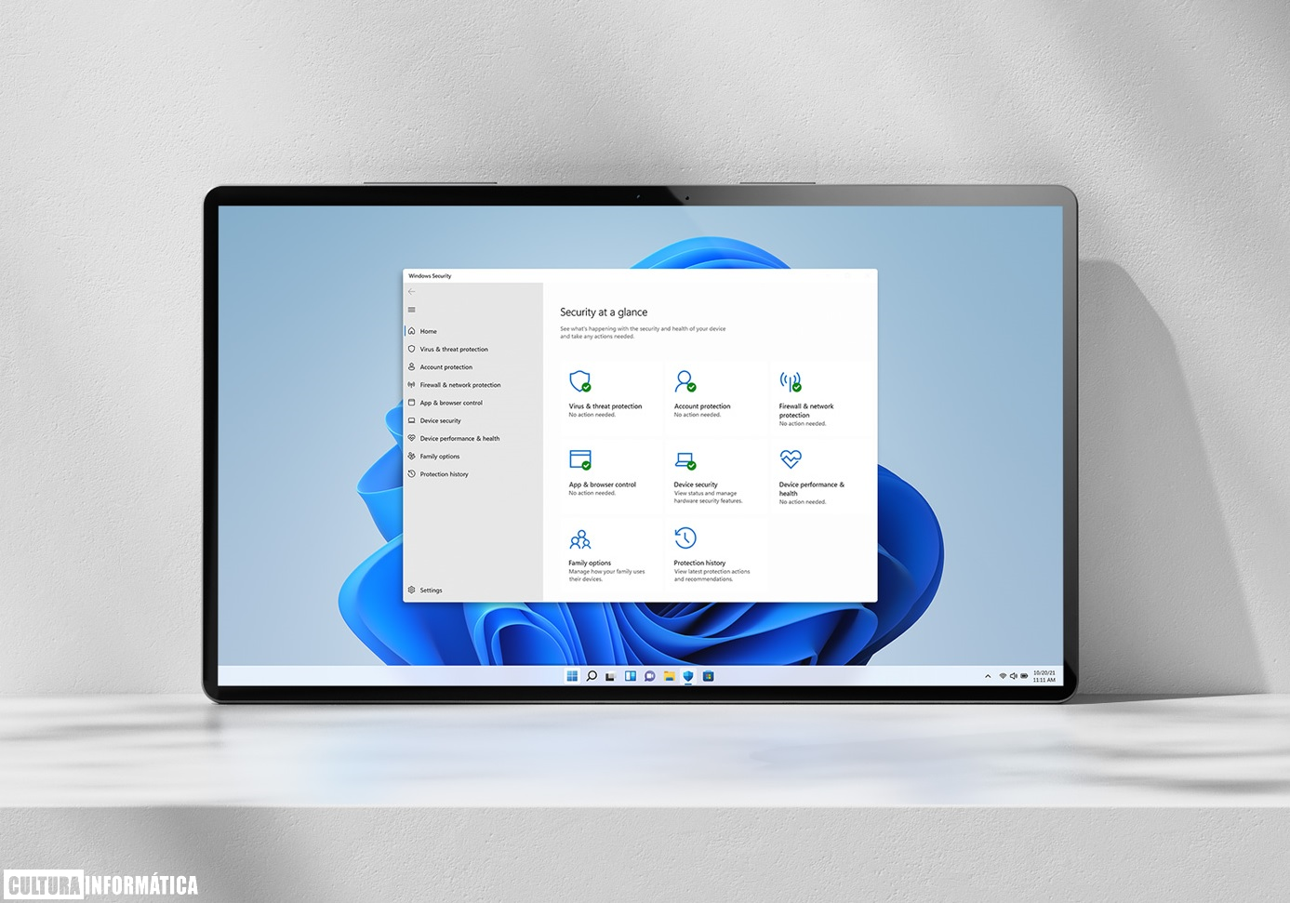Open the clock showing 11:11 AM
Screen dimensions: 1290x903
[x=1044, y=676]
